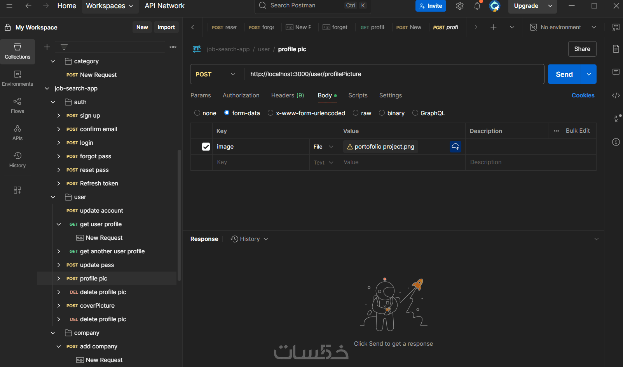Switch to the Settings tab

(x=391, y=95)
